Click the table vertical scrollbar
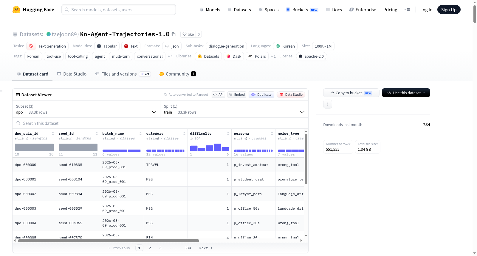Image resolution: width=477 pixels, height=256 pixels. pyautogui.click(x=306, y=159)
